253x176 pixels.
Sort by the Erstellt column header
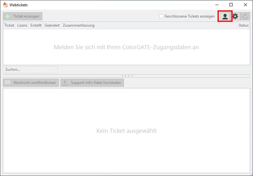point(36,26)
